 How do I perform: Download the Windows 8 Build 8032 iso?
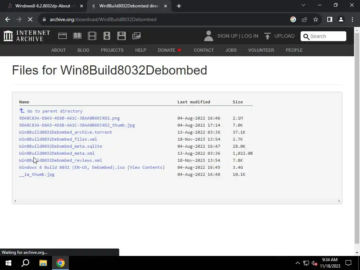point(72,167)
